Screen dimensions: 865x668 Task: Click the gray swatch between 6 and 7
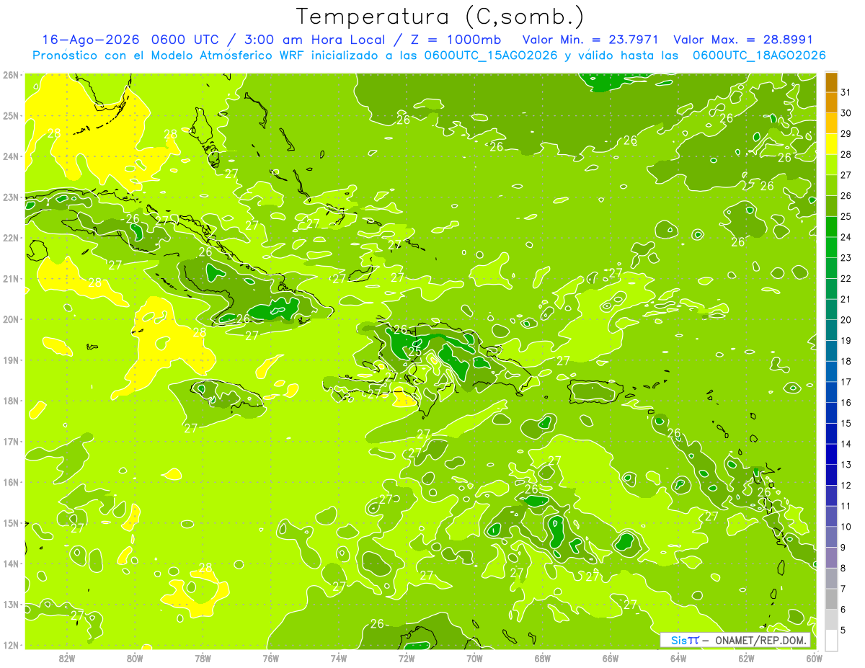(831, 599)
